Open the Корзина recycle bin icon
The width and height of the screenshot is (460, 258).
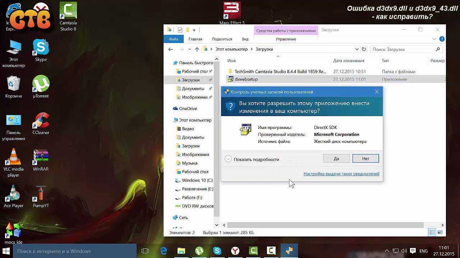point(14,87)
